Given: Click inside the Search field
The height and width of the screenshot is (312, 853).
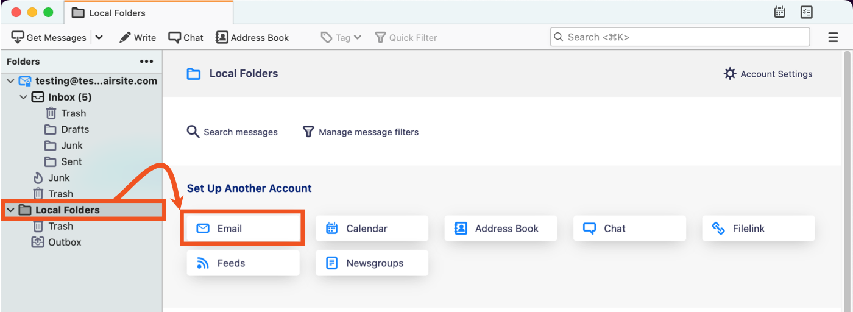Looking at the screenshot, I should [x=680, y=37].
